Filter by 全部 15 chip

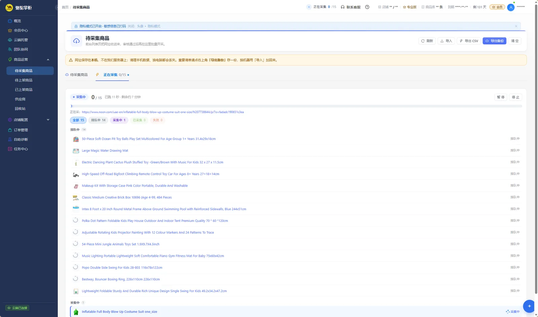(78, 120)
